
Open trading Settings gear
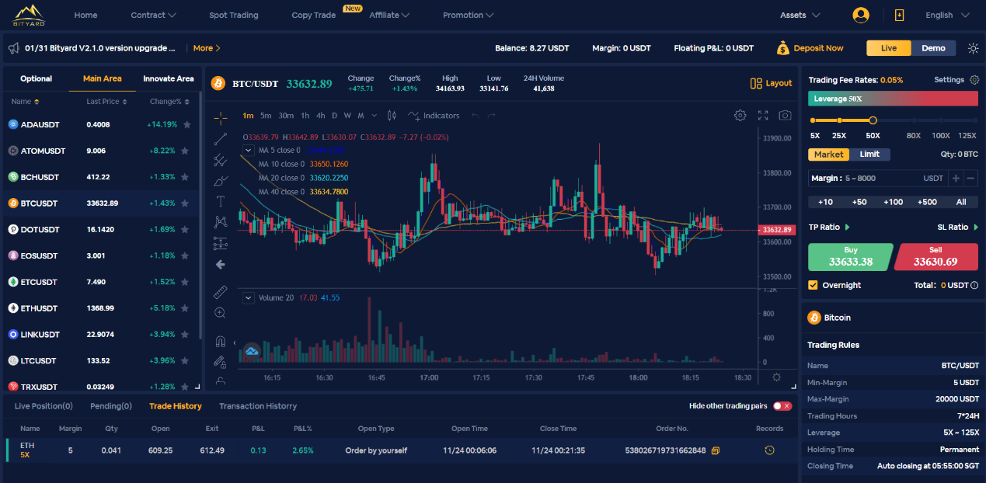(974, 80)
